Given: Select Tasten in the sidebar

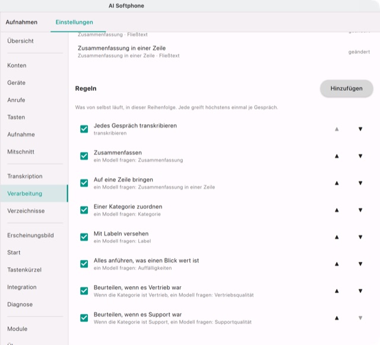Looking at the screenshot, I should (34, 117).
